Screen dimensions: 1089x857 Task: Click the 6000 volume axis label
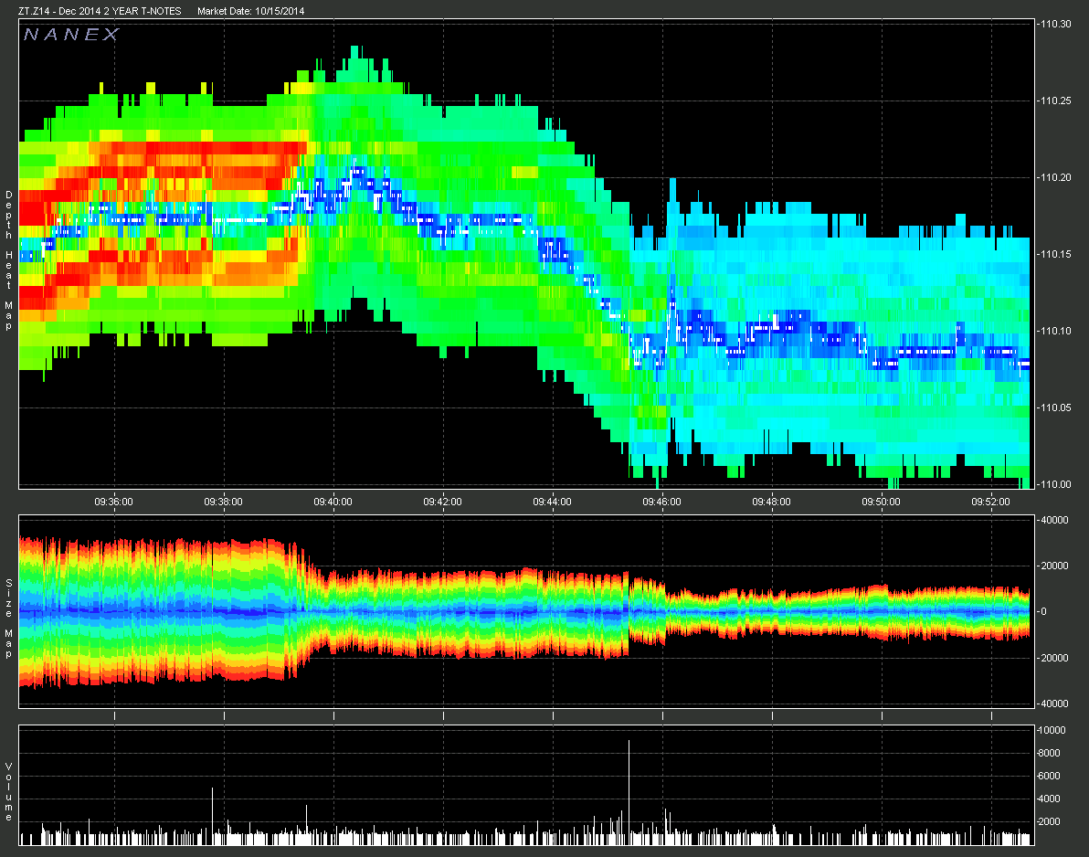1049,776
